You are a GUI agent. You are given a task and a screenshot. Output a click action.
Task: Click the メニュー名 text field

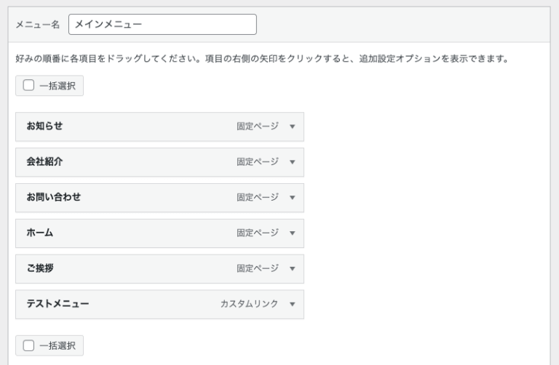(162, 24)
